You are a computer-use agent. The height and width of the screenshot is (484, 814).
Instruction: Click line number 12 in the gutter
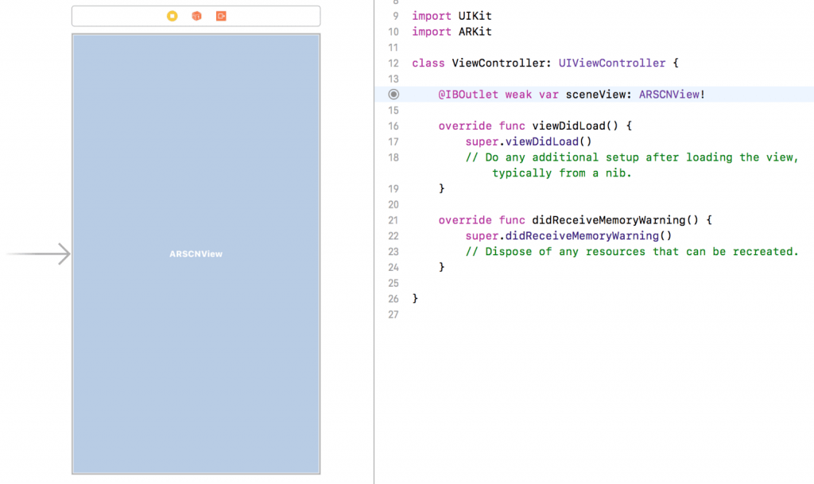pos(393,63)
